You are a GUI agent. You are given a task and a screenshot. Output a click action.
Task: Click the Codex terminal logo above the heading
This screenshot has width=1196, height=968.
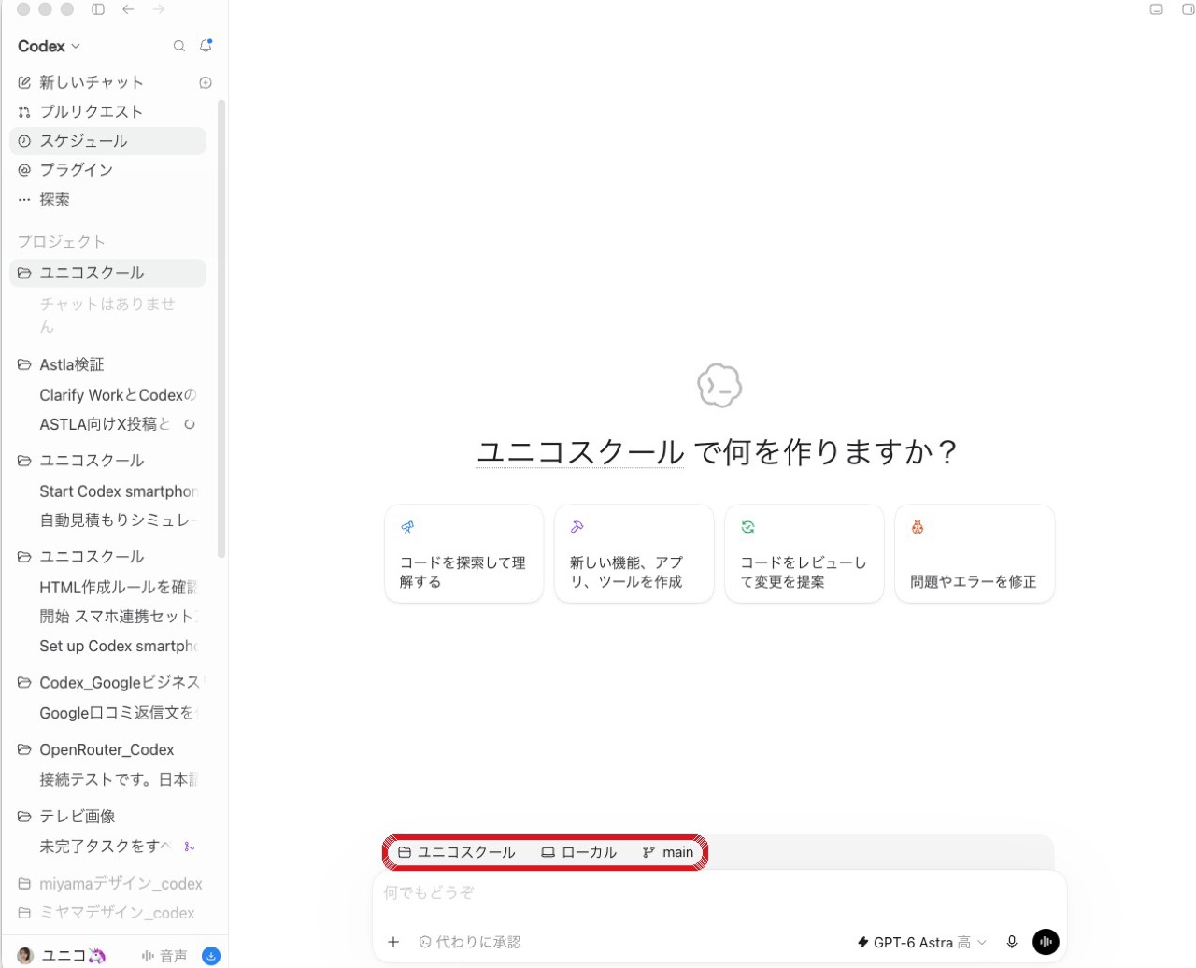tap(719, 385)
